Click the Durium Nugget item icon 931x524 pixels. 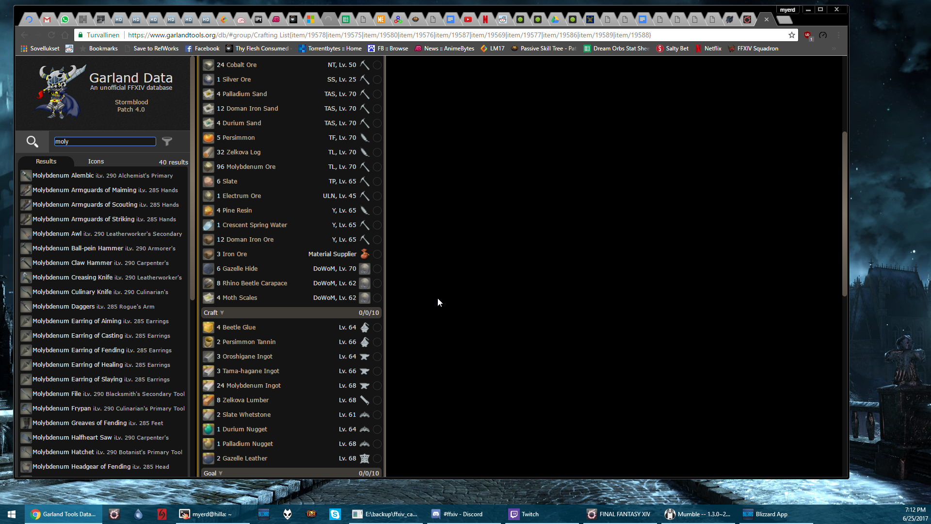click(208, 429)
